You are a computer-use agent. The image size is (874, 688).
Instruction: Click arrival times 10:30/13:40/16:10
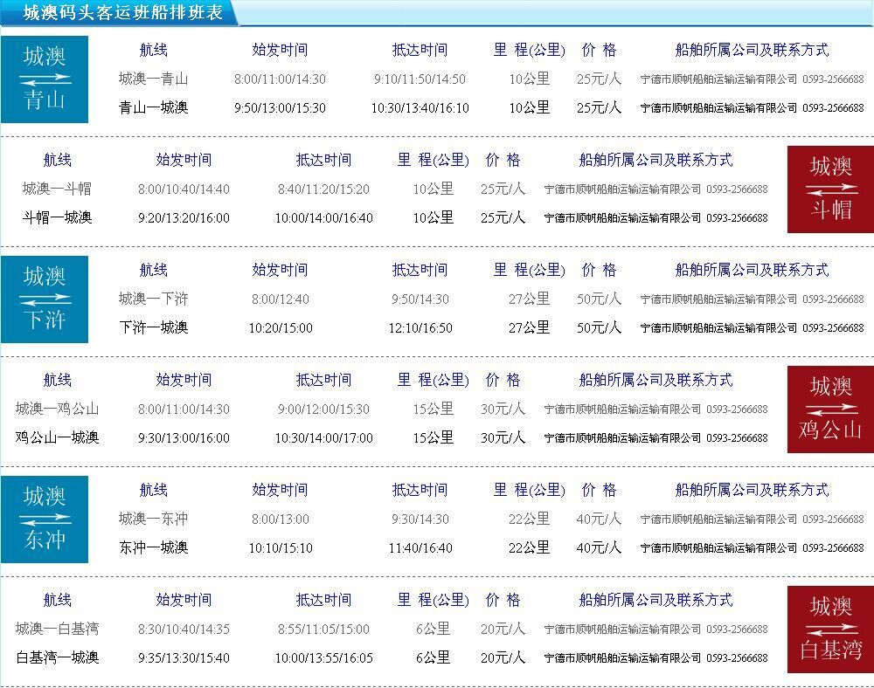(x=420, y=108)
